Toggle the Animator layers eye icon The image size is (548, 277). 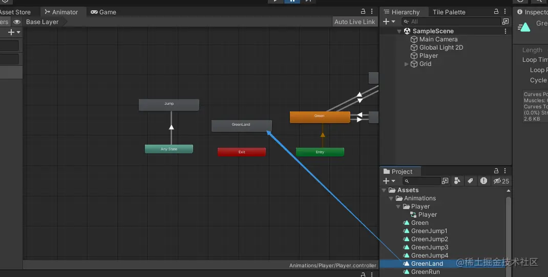[16, 21]
